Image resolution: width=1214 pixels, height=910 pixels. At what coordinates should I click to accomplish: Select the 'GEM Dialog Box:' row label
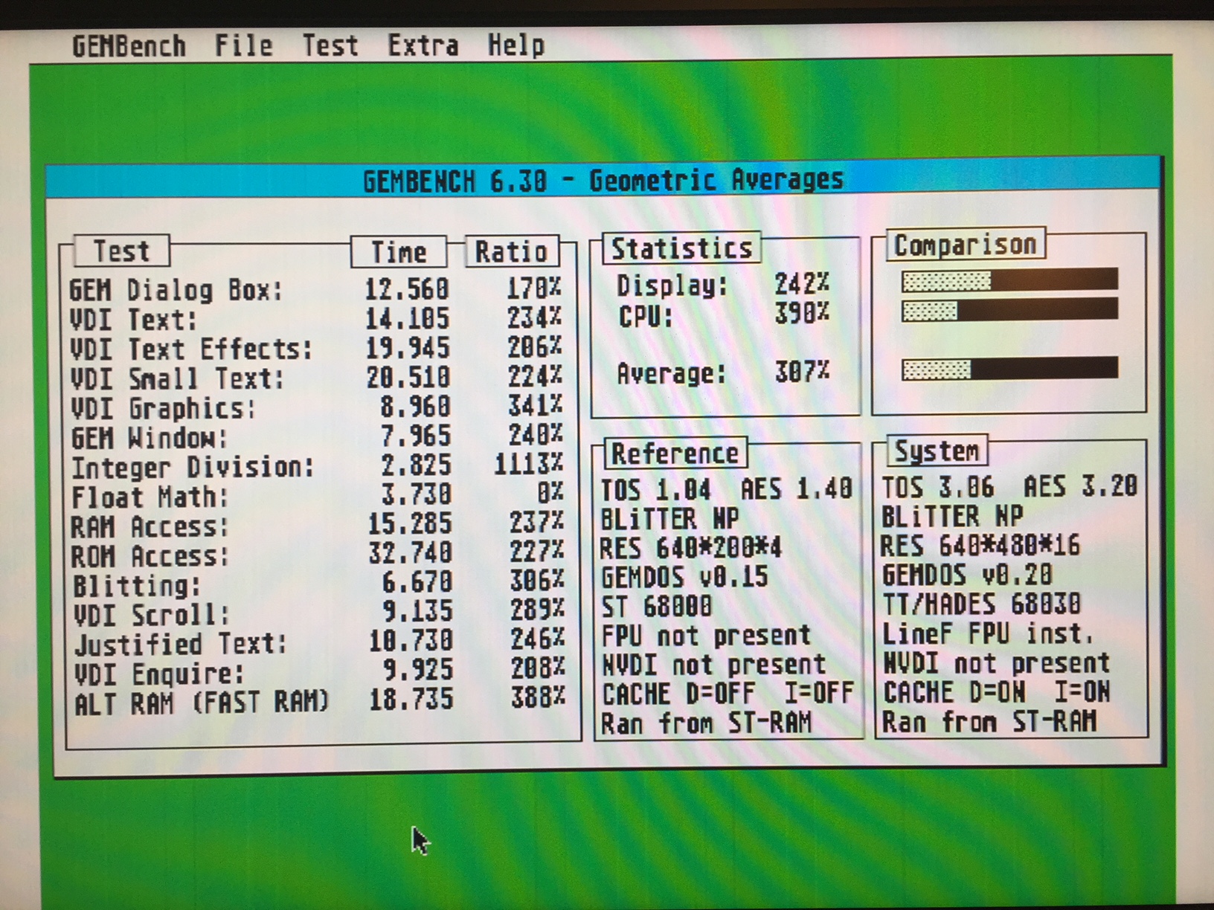(176, 290)
